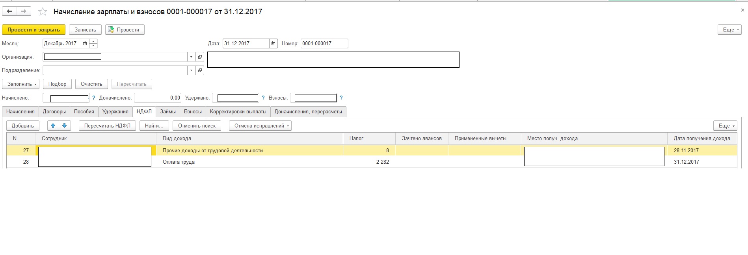Click the Номер input field
The image size is (748, 255).
(324, 44)
